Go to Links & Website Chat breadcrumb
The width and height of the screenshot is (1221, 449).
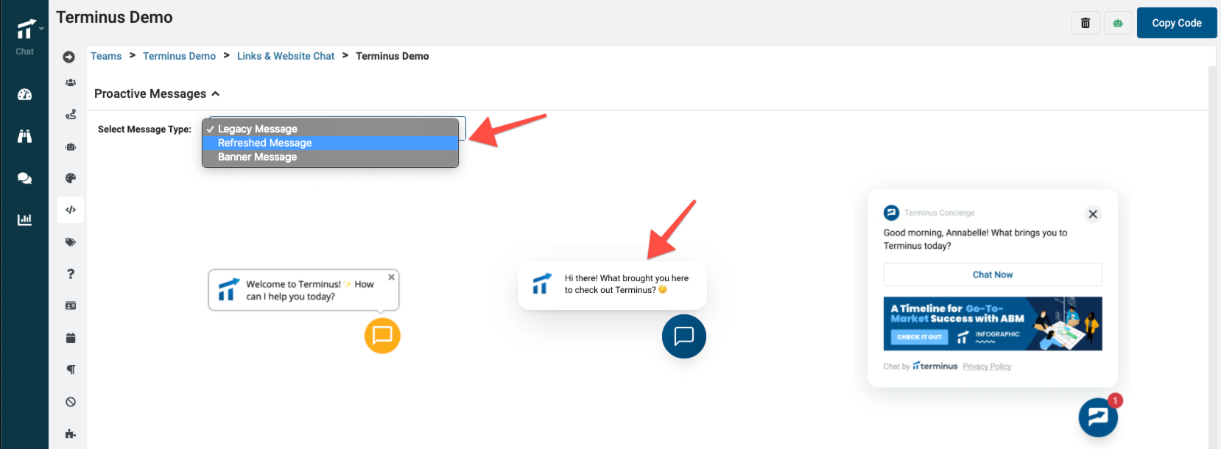point(286,56)
